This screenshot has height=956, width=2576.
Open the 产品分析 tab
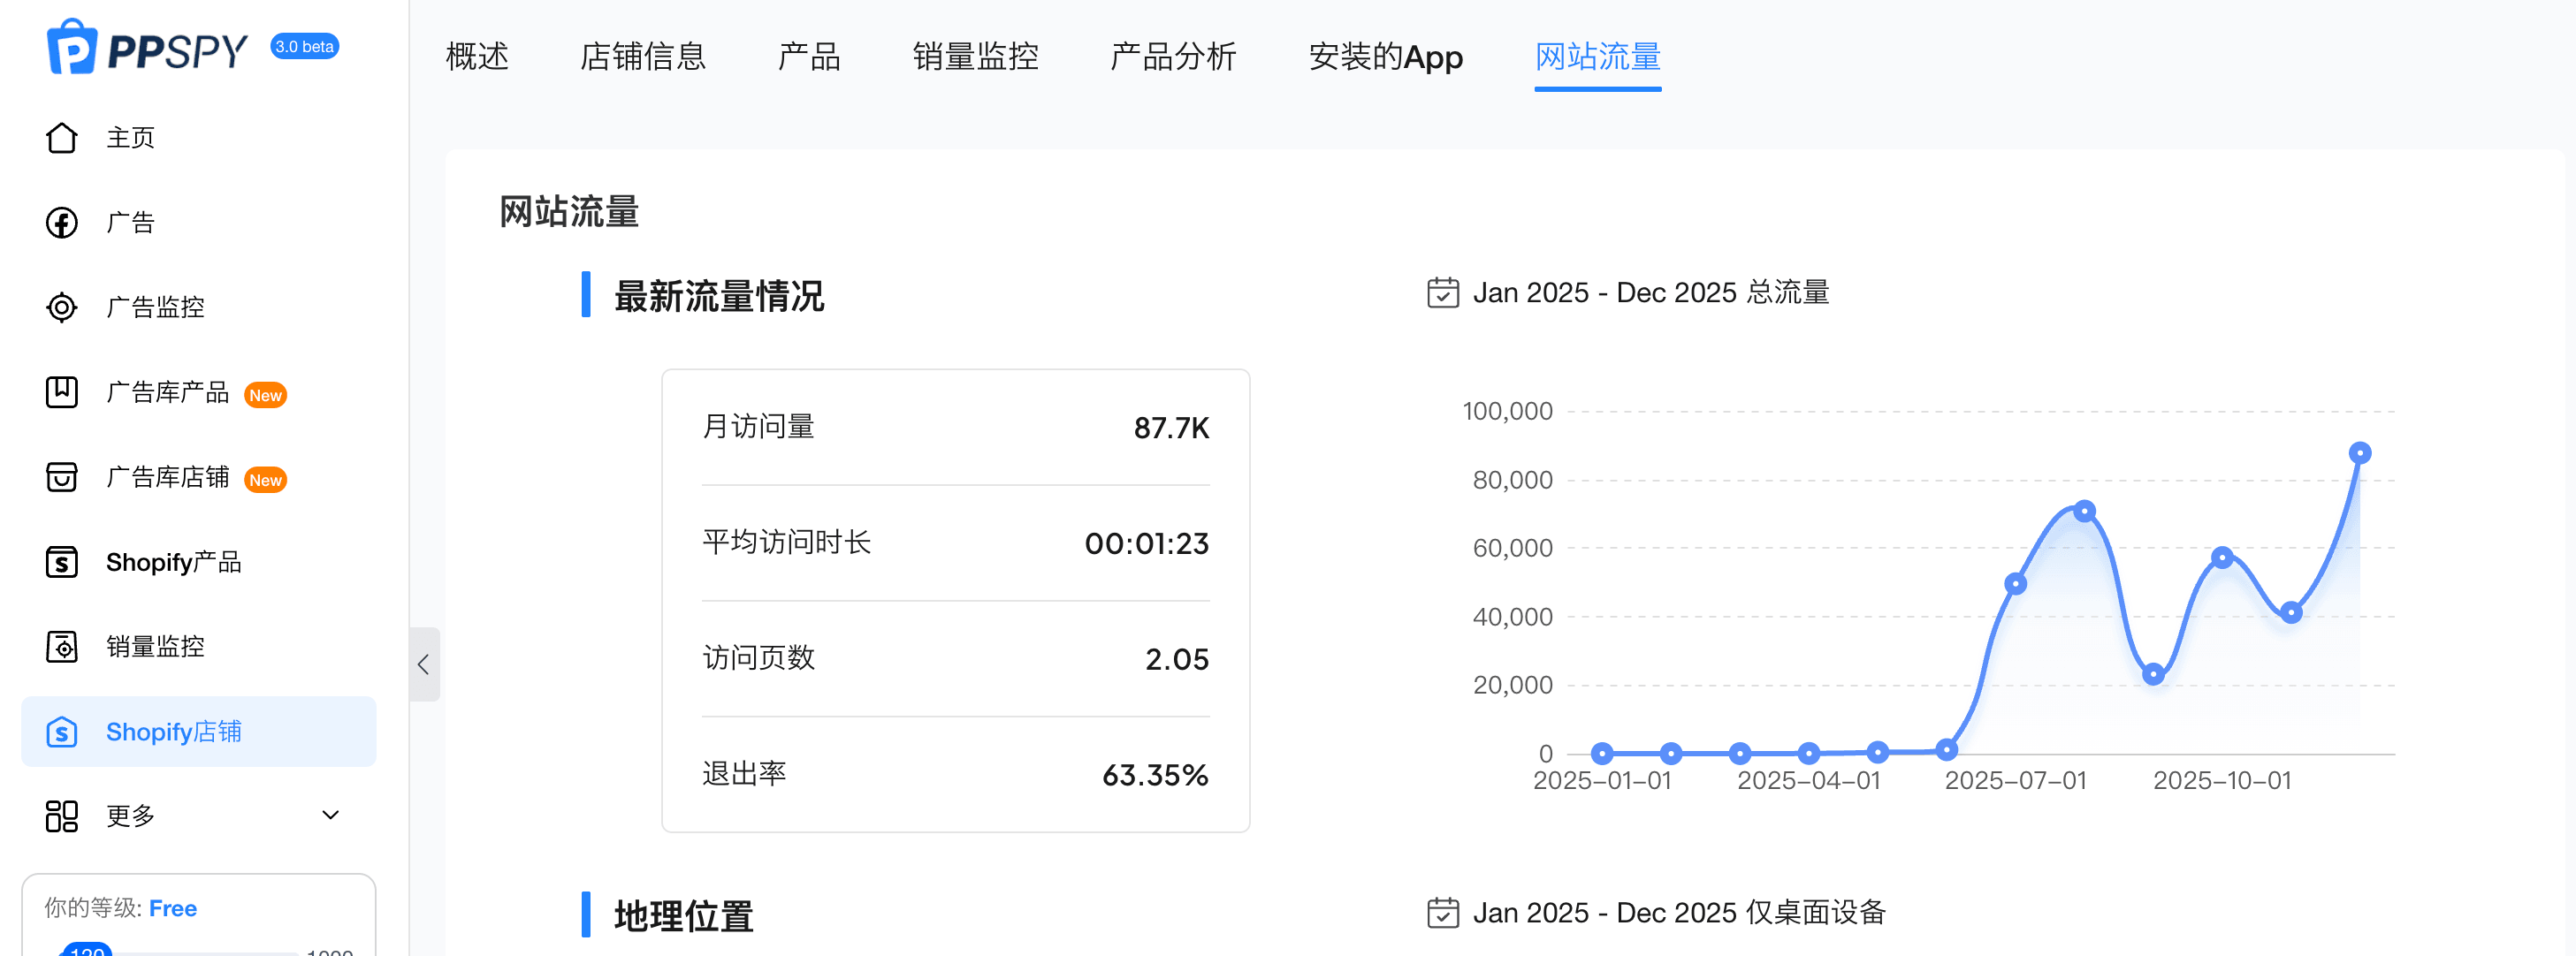tap(1172, 57)
